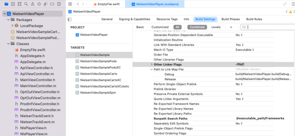The image size is (295, 136).
Task: Toggle the targets list sidebar icon
Action: (69, 20)
